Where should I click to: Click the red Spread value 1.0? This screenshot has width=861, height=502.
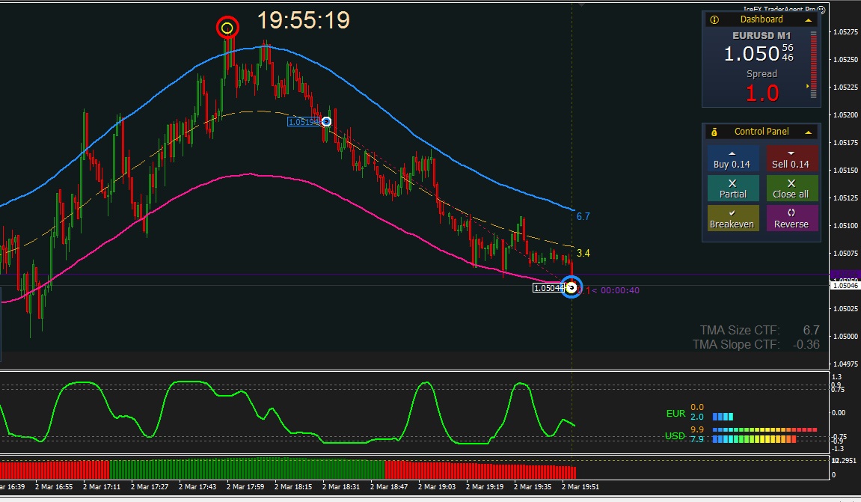[762, 94]
